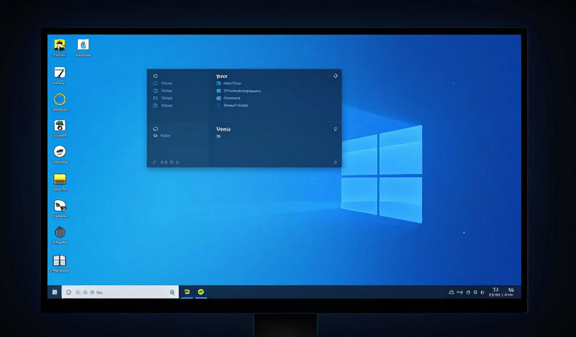Select the third item in the panel's left list

pos(163,98)
